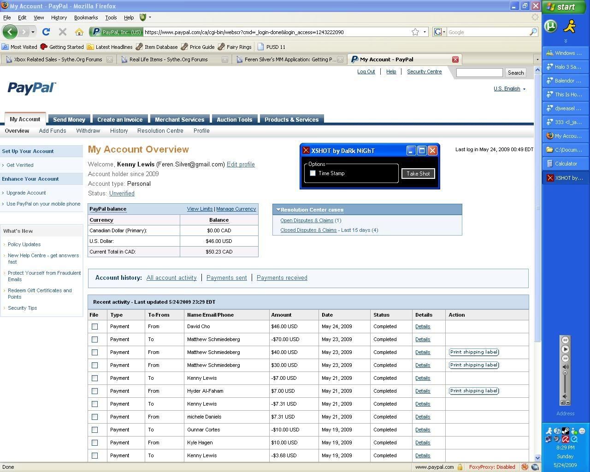Open Latest Headlines feed bookmark
Image resolution: width=590 pixels, height=472 pixels.
110,47
